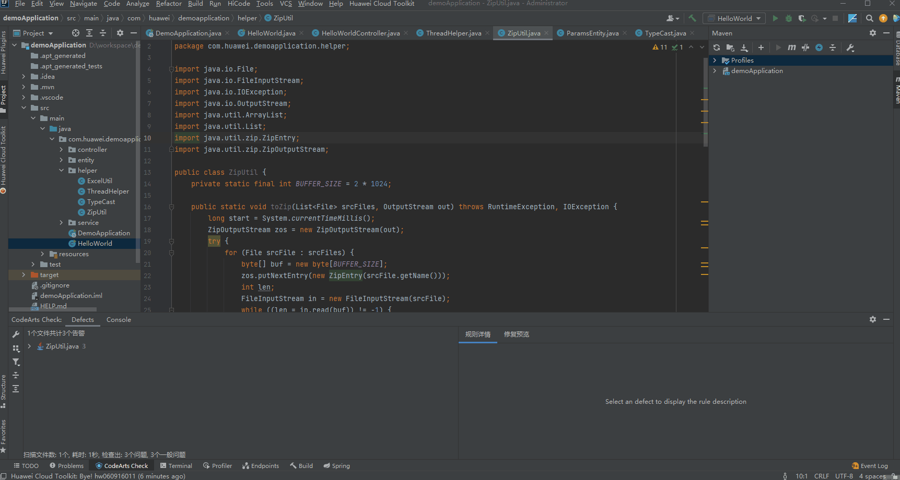Switch to the Console tab in CodeArts Check
Image resolution: width=900 pixels, height=480 pixels.
119,319
